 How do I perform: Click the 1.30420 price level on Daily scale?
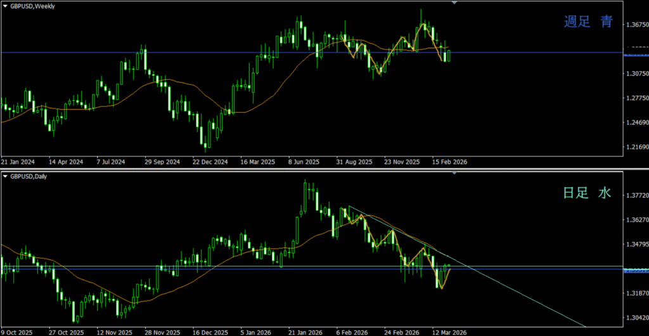click(636, 318)
